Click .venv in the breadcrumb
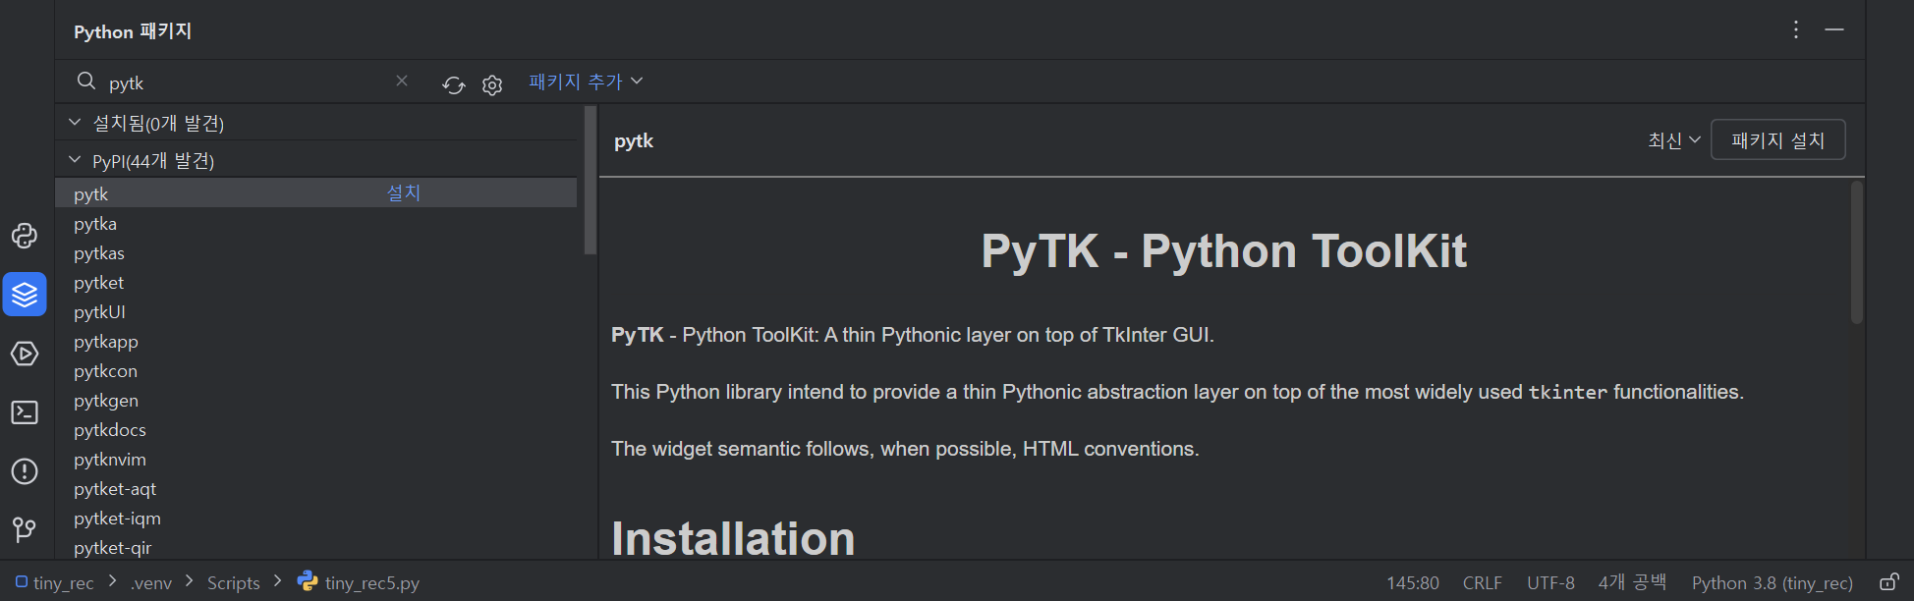This screenshot has width=1914, height=601. (x=151, y=582)
